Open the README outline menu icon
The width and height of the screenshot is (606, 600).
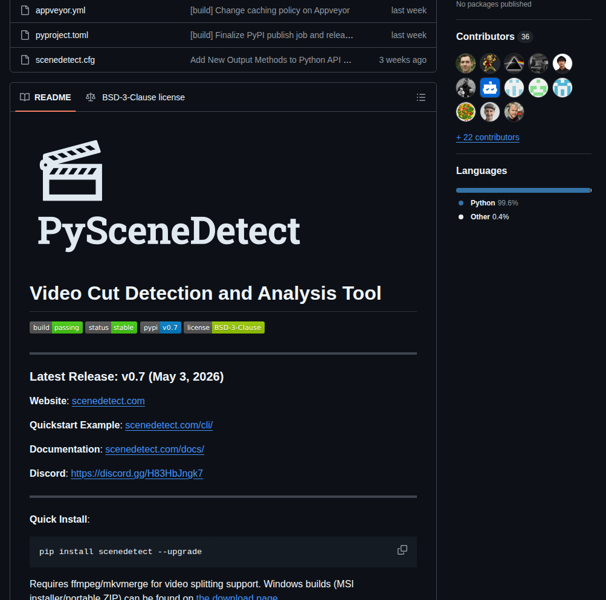point(421,97)
